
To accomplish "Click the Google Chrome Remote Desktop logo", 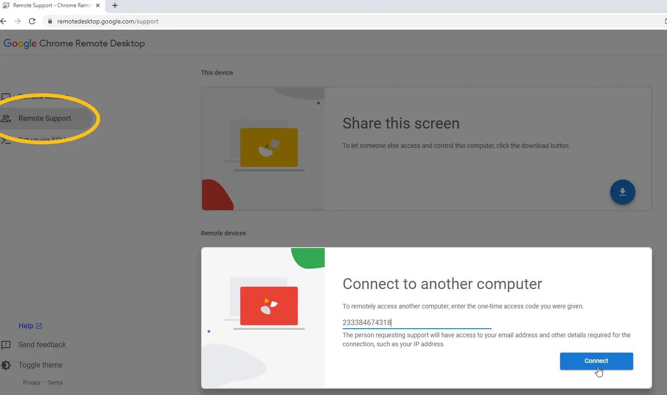I will [x=74, y=43].
